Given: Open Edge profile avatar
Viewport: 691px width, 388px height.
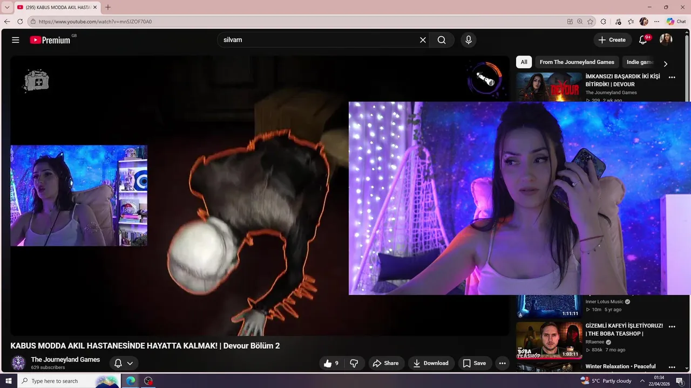Looking at the screenshot, I should point(643,22).
